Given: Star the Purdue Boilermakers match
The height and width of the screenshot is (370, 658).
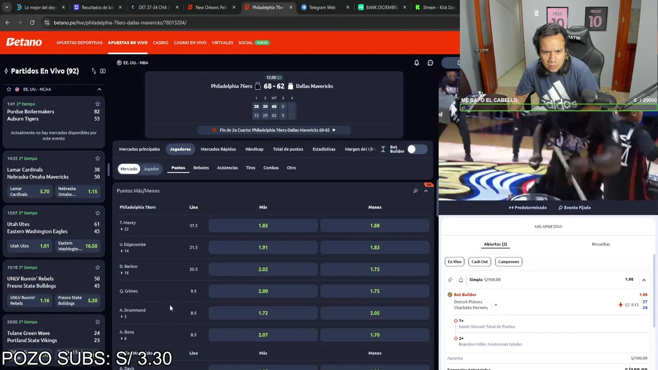Looking at the screenshot, I should (97, 104).
